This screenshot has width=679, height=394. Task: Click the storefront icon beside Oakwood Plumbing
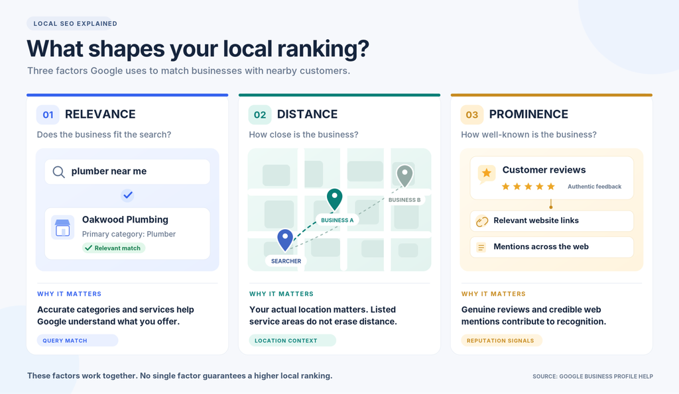(63, 227)
